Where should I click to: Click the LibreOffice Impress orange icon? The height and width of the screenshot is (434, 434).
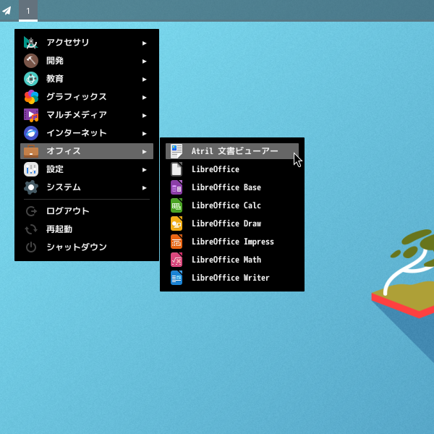tap(176, 242)
